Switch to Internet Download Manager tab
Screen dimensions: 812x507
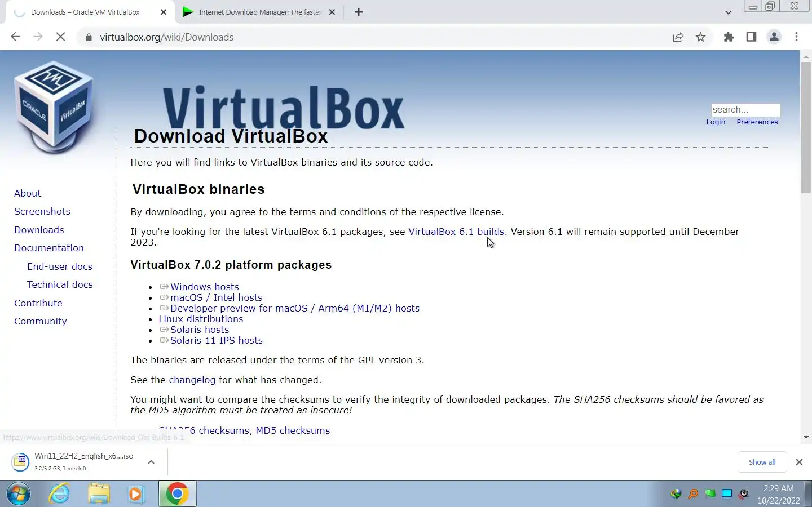click(x=260, y=12)
